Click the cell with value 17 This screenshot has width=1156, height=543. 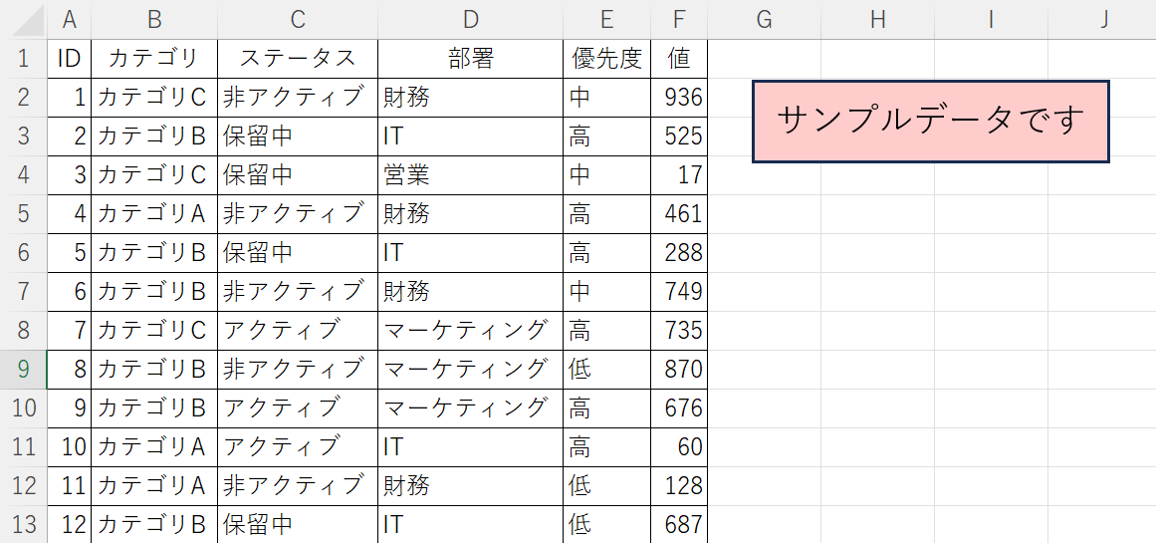(679, 175)
